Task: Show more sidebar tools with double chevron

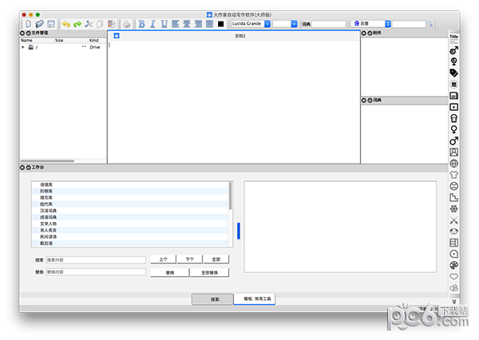Action: [x=453, y=302]
